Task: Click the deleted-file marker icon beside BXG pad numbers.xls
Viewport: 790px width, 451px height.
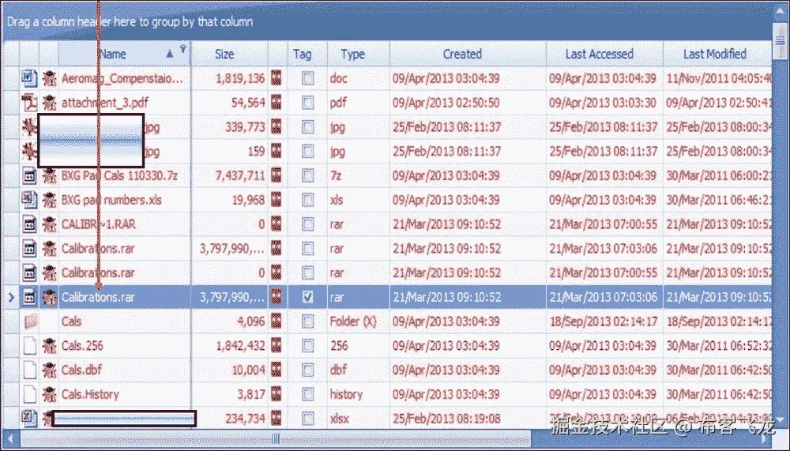Action: [49, 200]
